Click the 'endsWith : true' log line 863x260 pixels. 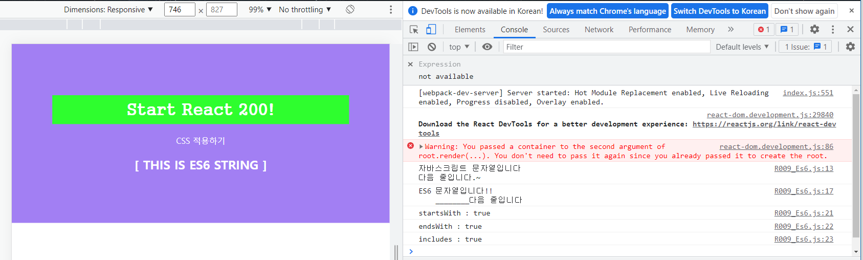pos(450,226)
